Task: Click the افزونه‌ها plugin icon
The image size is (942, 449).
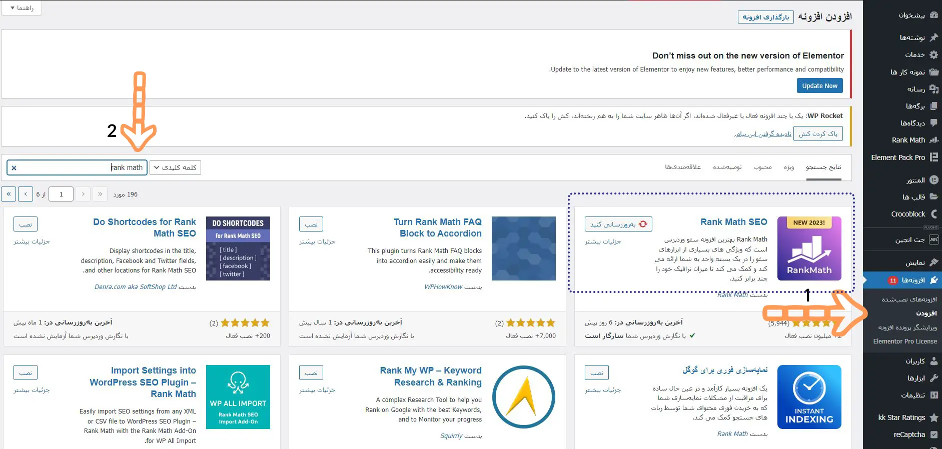Action: point(933,280)
